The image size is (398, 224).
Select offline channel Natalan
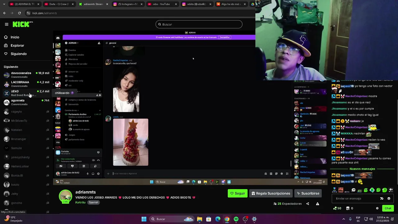click(26, 130)
